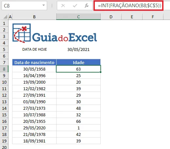
Task: Select row 17 header
Action: click(x=4, y=128)
